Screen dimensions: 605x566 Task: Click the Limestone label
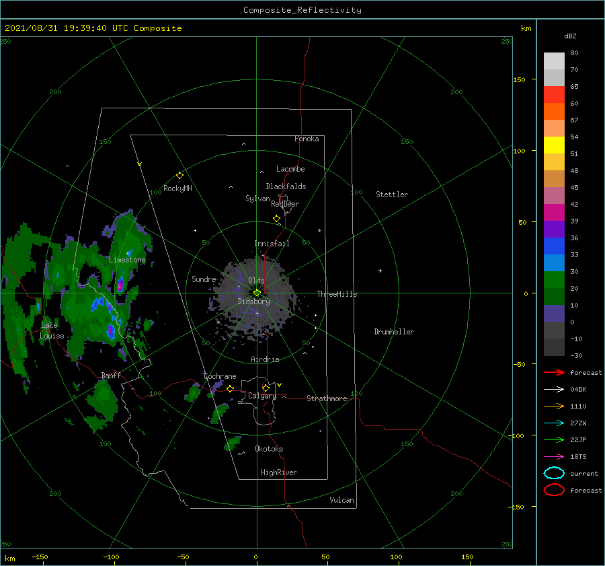point(127,260)
